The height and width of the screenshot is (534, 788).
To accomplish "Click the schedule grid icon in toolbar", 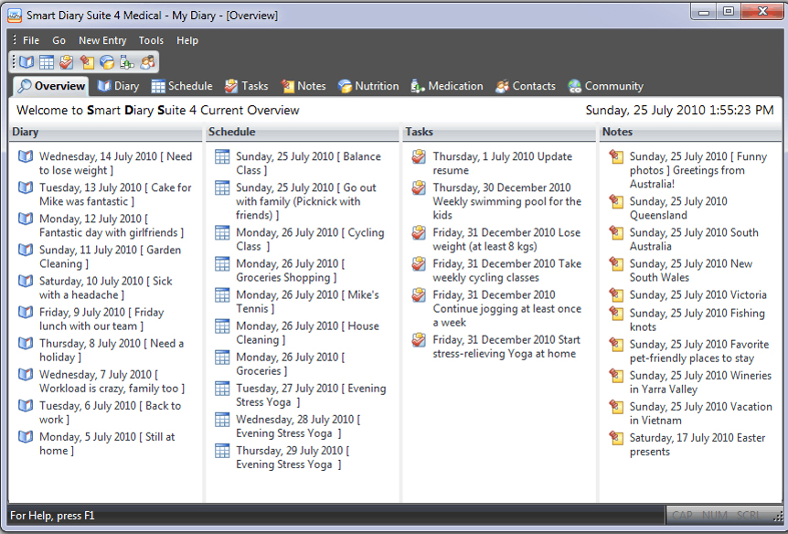I will 47,62.
